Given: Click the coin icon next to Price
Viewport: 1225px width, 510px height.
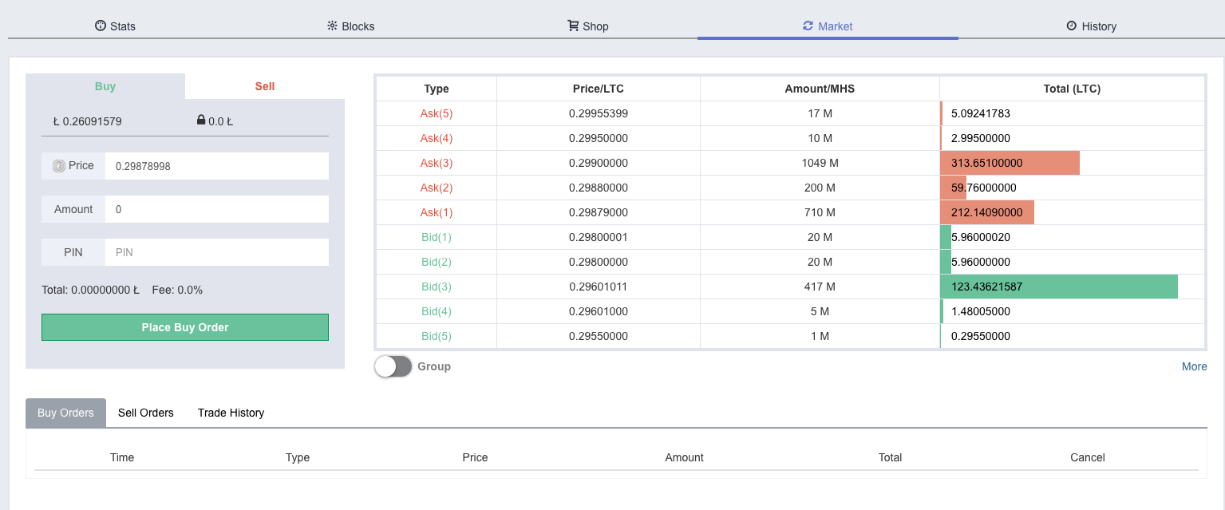Looking at the screenshot, I should [x=59, y=166].
